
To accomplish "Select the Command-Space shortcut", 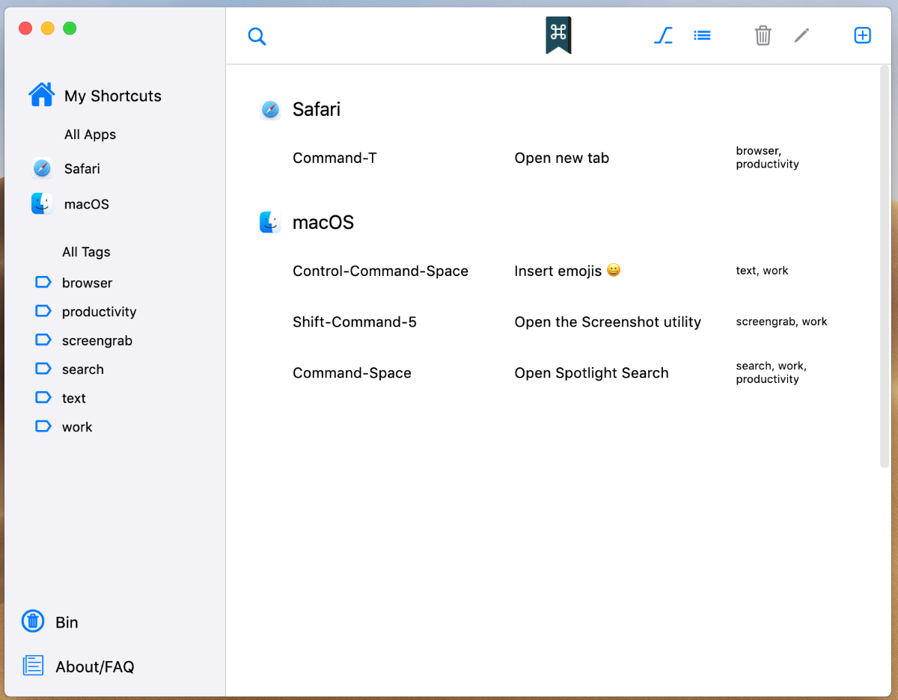I will (x=352, y=372).
